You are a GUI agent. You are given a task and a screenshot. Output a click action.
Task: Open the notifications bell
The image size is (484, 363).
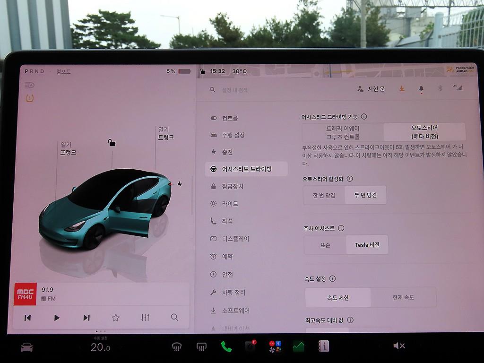pos(421,89)
